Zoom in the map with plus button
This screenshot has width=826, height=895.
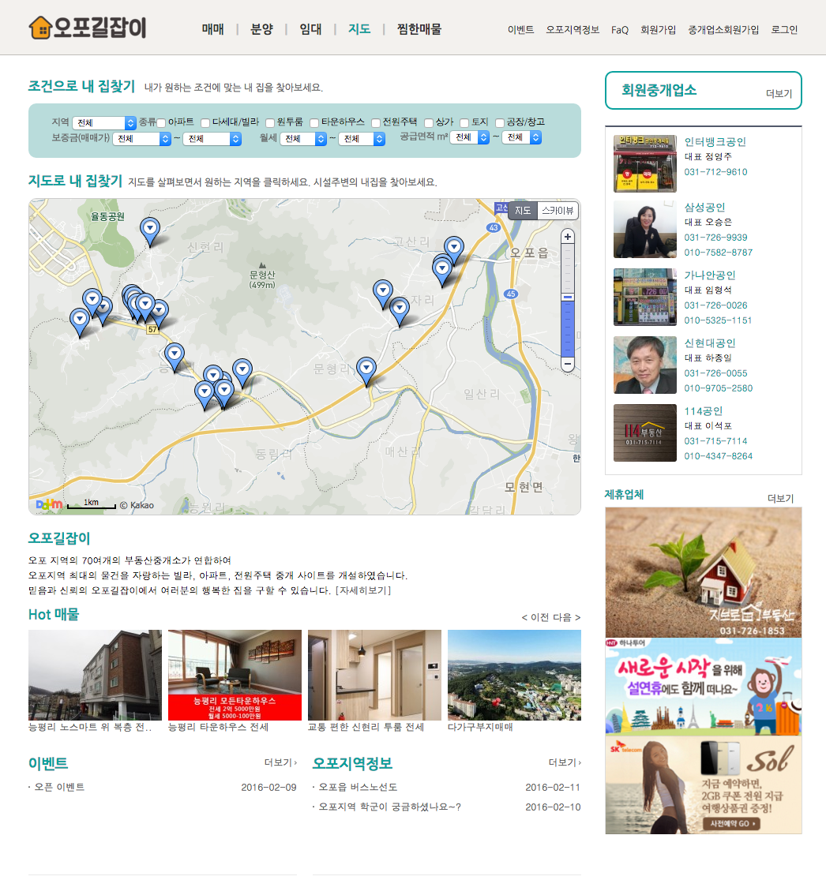point(567,237)
